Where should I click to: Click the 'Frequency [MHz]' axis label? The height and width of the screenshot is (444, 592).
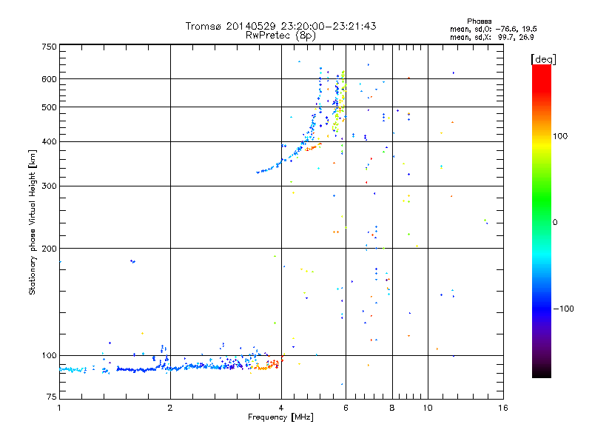pos(280,417)
